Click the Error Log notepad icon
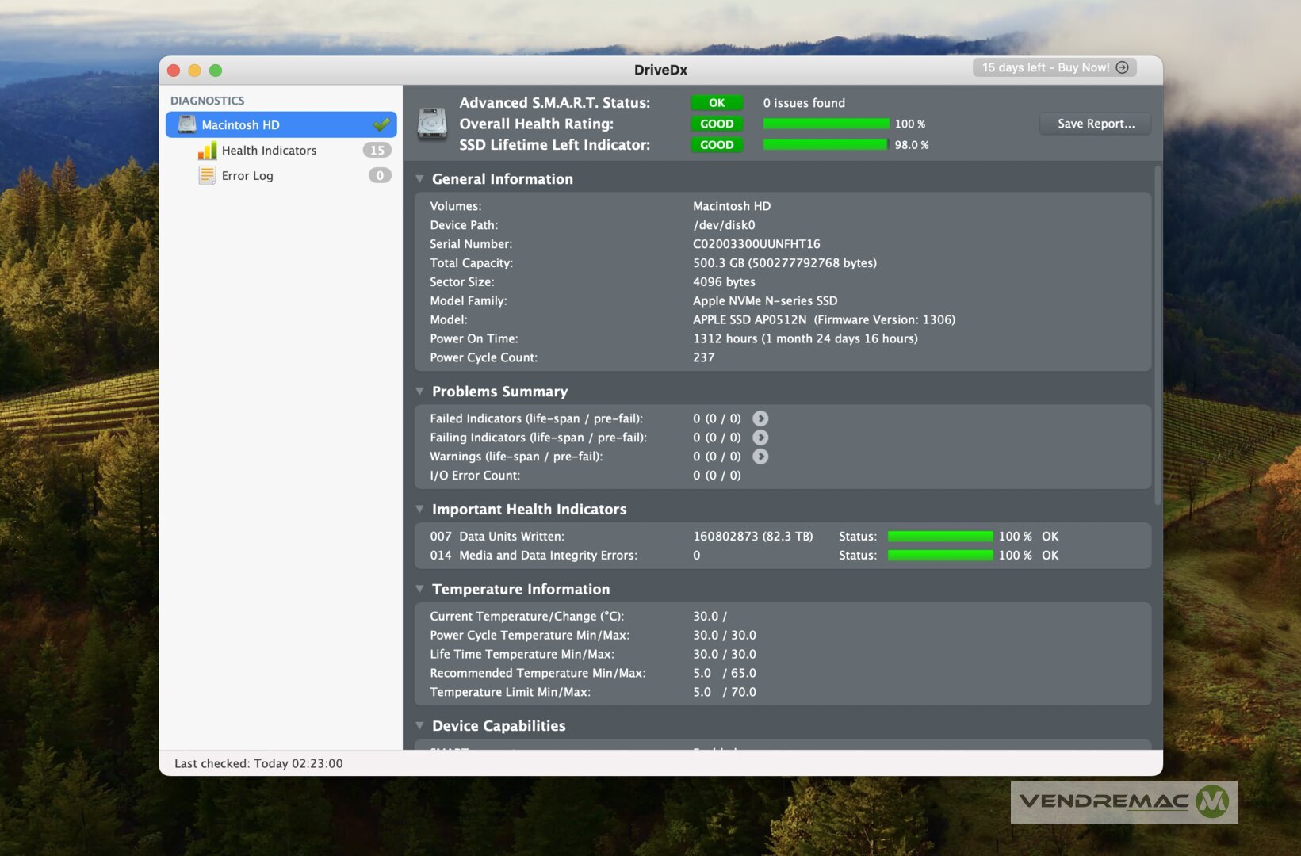The width and height of the screenshot is (1301, 856). pos(207,176)
